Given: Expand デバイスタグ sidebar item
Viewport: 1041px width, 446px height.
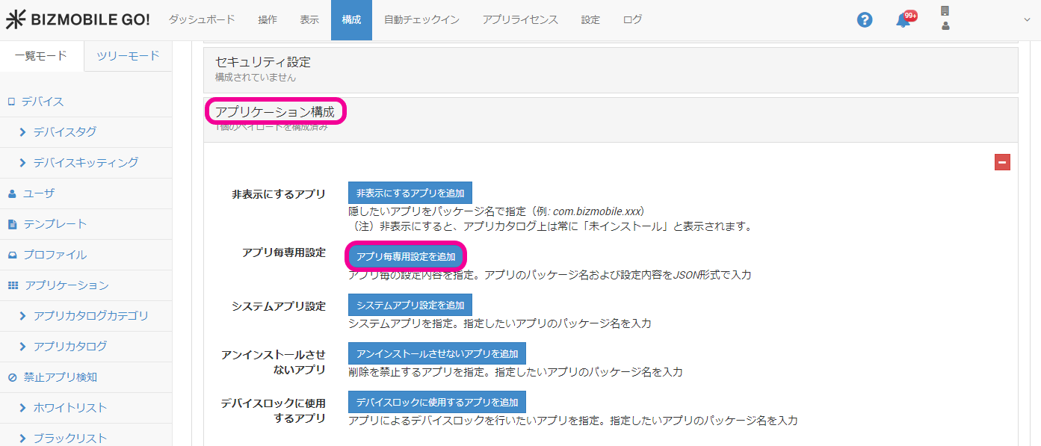Looking at the screenshot, I should 64,132.
